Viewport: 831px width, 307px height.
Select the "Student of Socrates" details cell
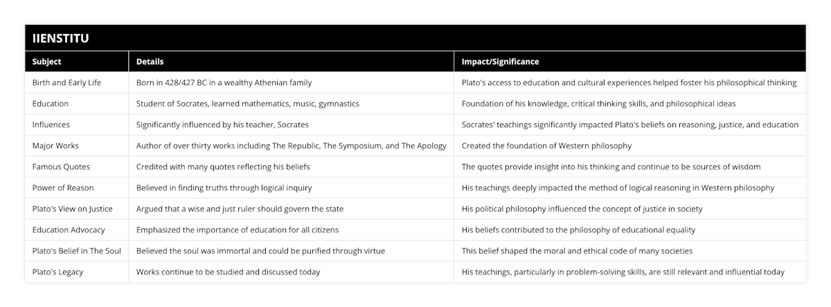click(247, 103)
